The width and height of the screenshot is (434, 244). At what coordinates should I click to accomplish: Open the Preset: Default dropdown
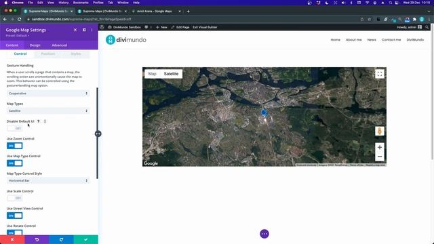click(17, 36)
